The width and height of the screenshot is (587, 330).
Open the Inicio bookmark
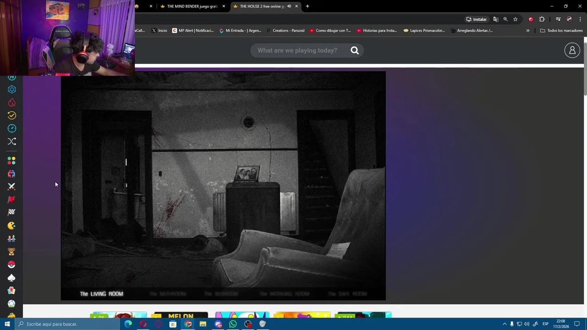click(x=159, y=31)
